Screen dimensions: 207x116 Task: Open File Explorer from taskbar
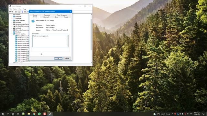29,114
